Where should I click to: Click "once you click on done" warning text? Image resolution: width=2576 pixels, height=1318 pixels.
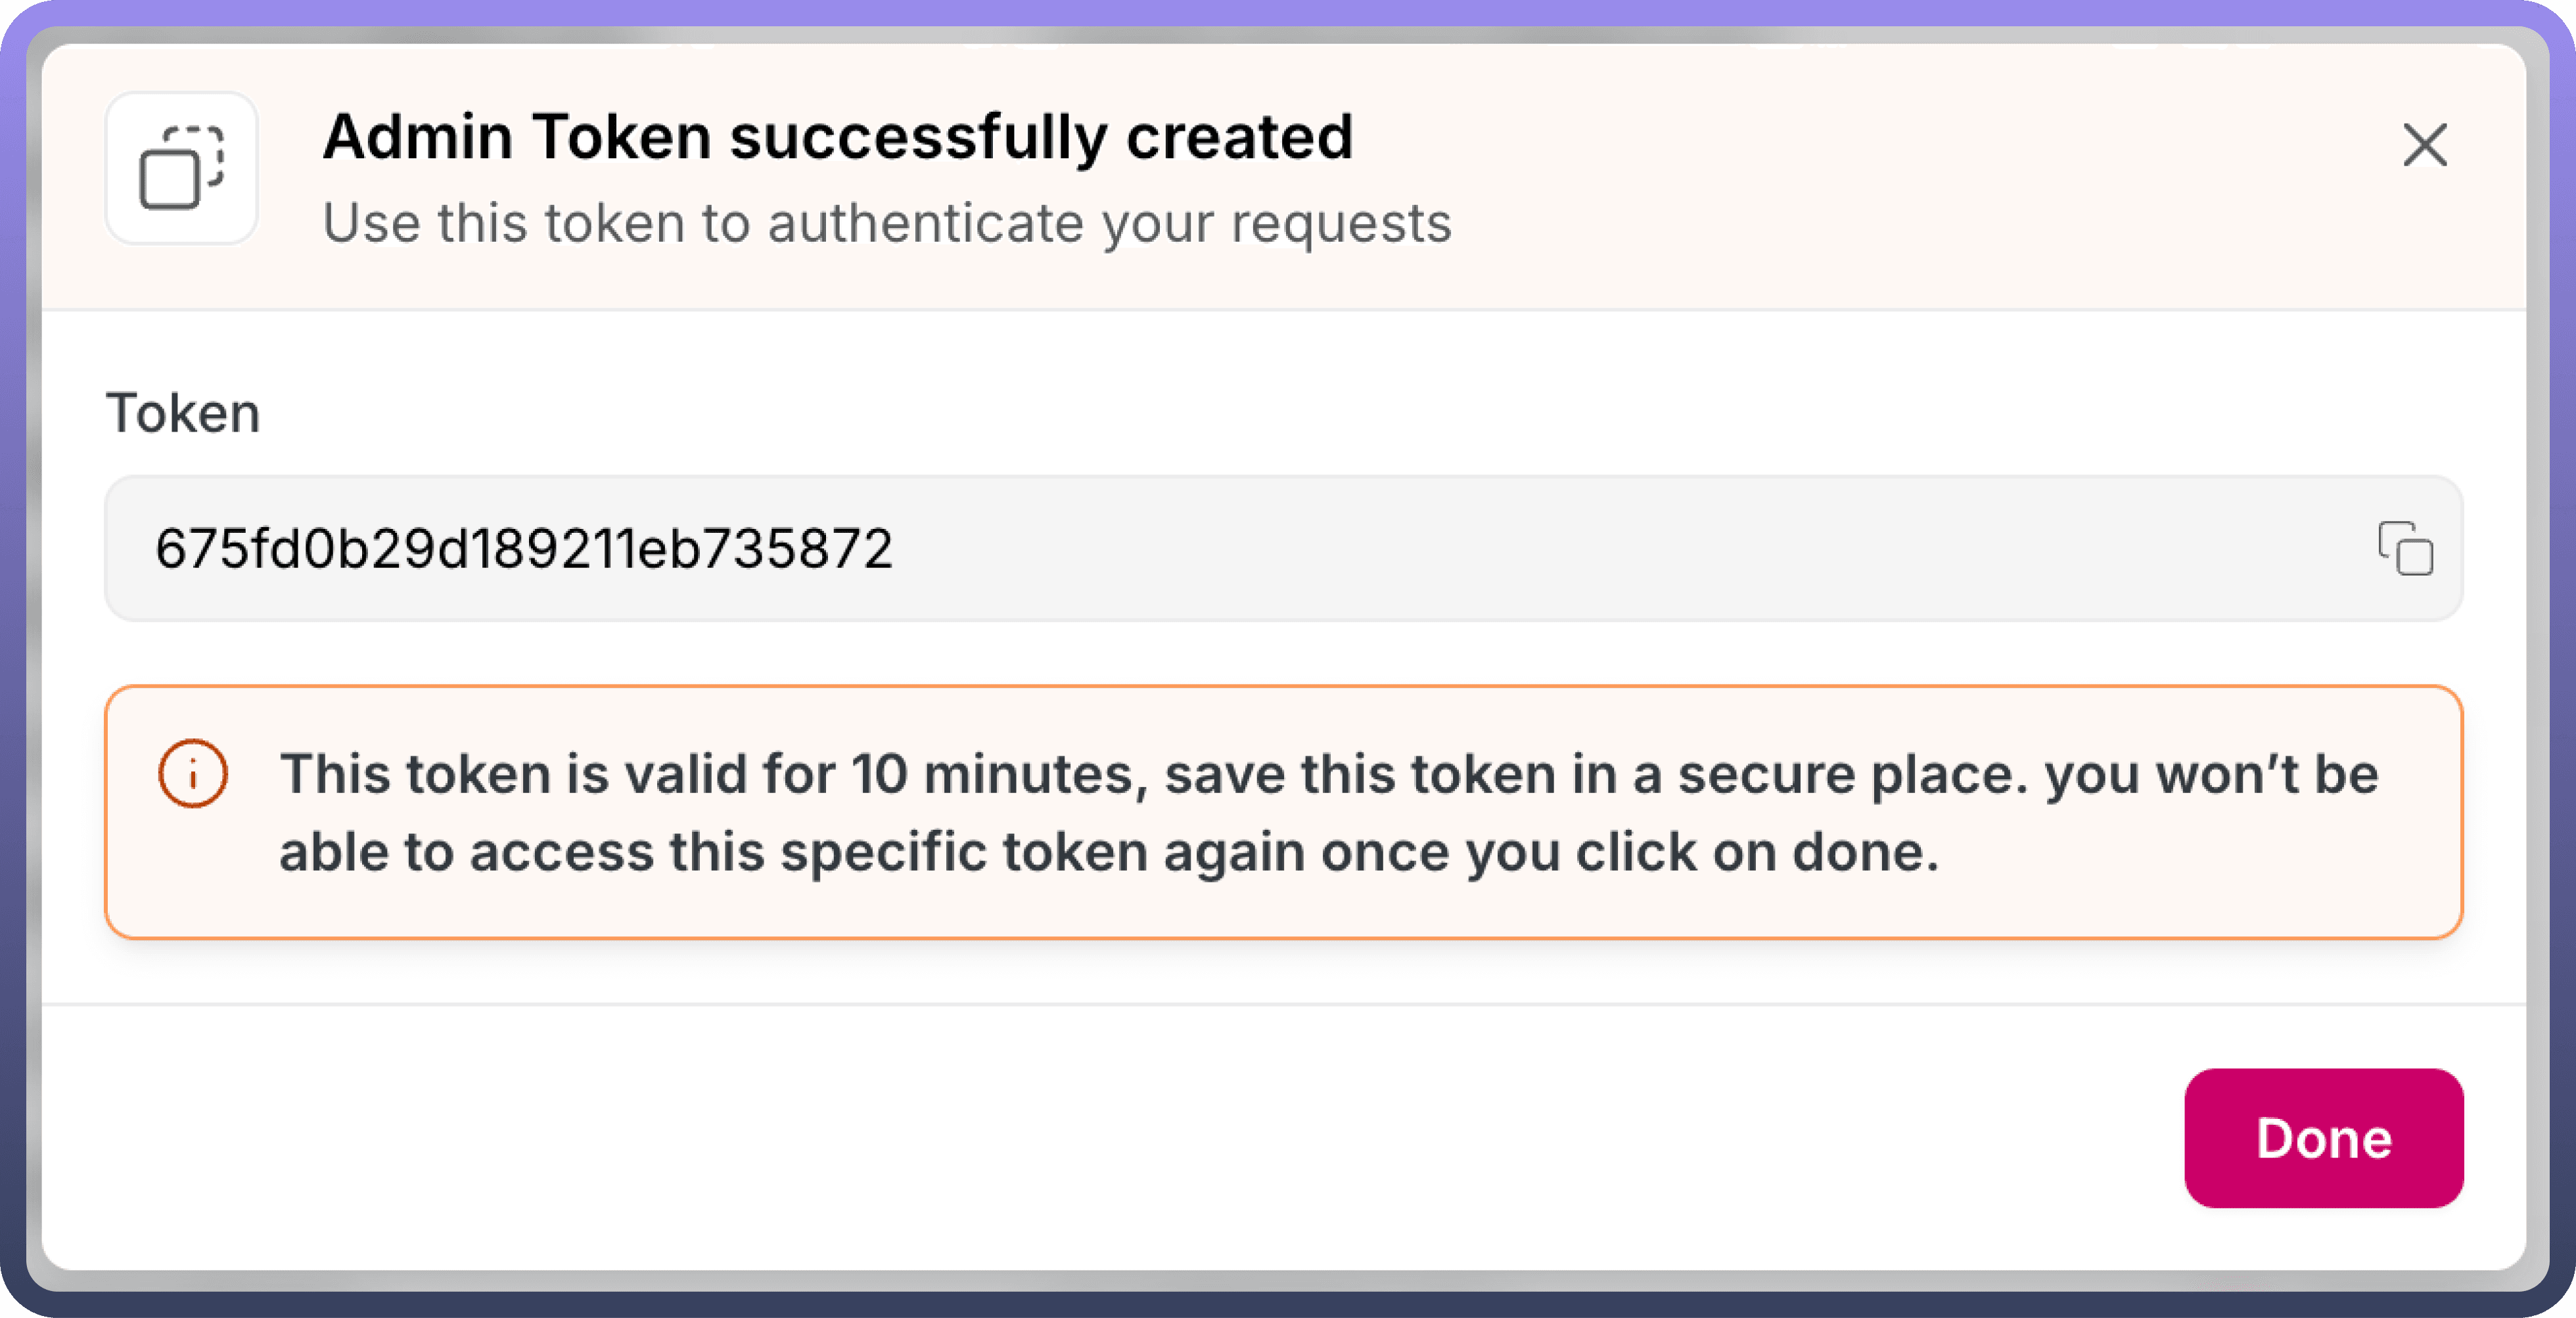coord(1629,852)
